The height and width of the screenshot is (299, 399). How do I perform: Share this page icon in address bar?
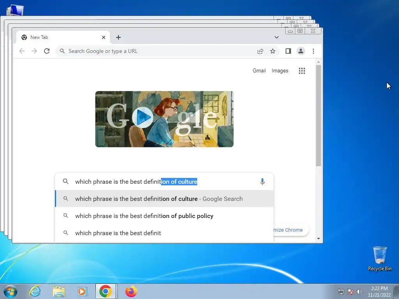pos(260,51)
